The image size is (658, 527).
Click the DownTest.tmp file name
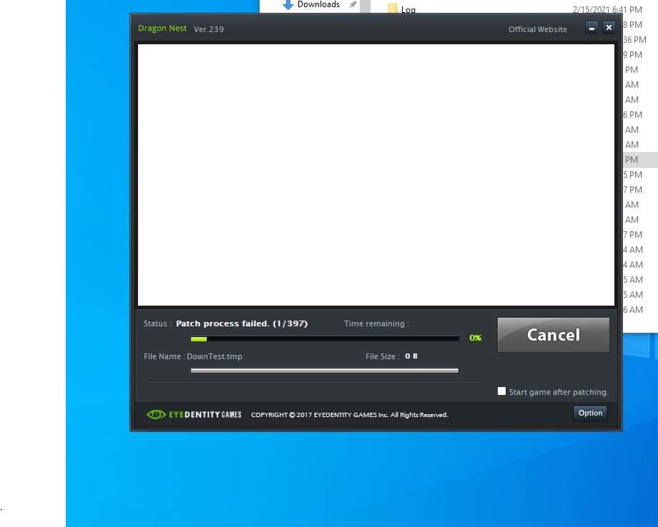(215, 356)
